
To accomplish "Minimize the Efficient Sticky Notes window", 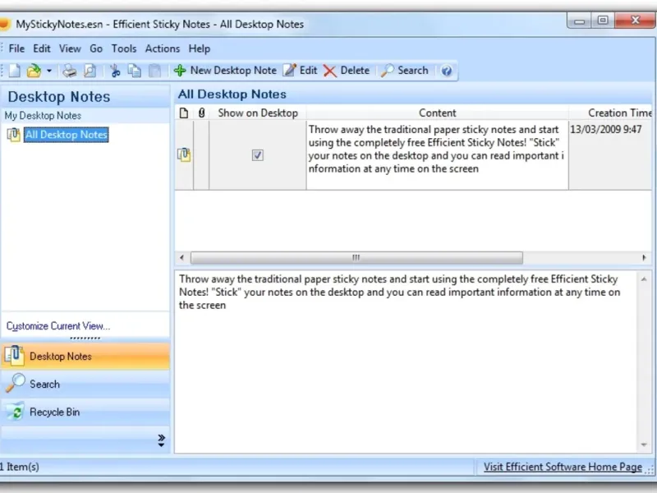I will [x=580, y=21].
